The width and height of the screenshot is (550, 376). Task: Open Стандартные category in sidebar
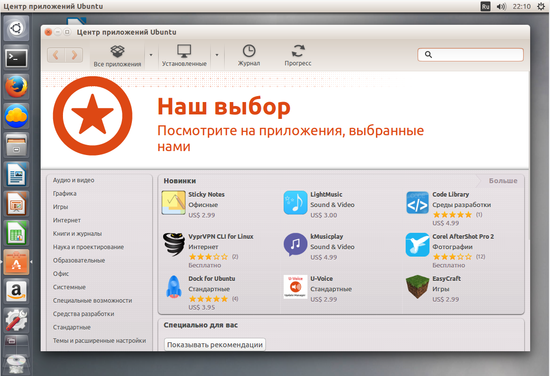[71, 327]
